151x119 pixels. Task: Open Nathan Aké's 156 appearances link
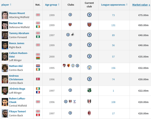[x=113, y=68]
